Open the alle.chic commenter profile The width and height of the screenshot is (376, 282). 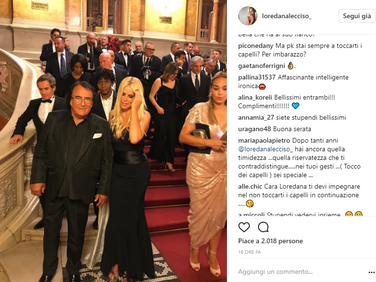(x=250, y=187)
